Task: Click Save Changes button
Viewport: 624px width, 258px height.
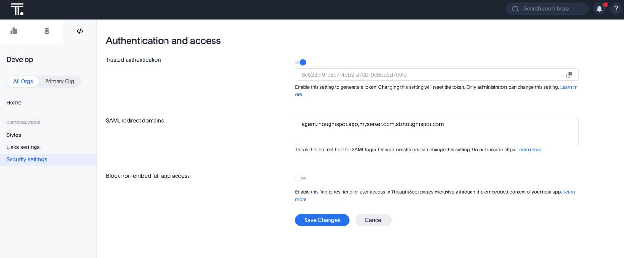Action: tap(322, 220)
